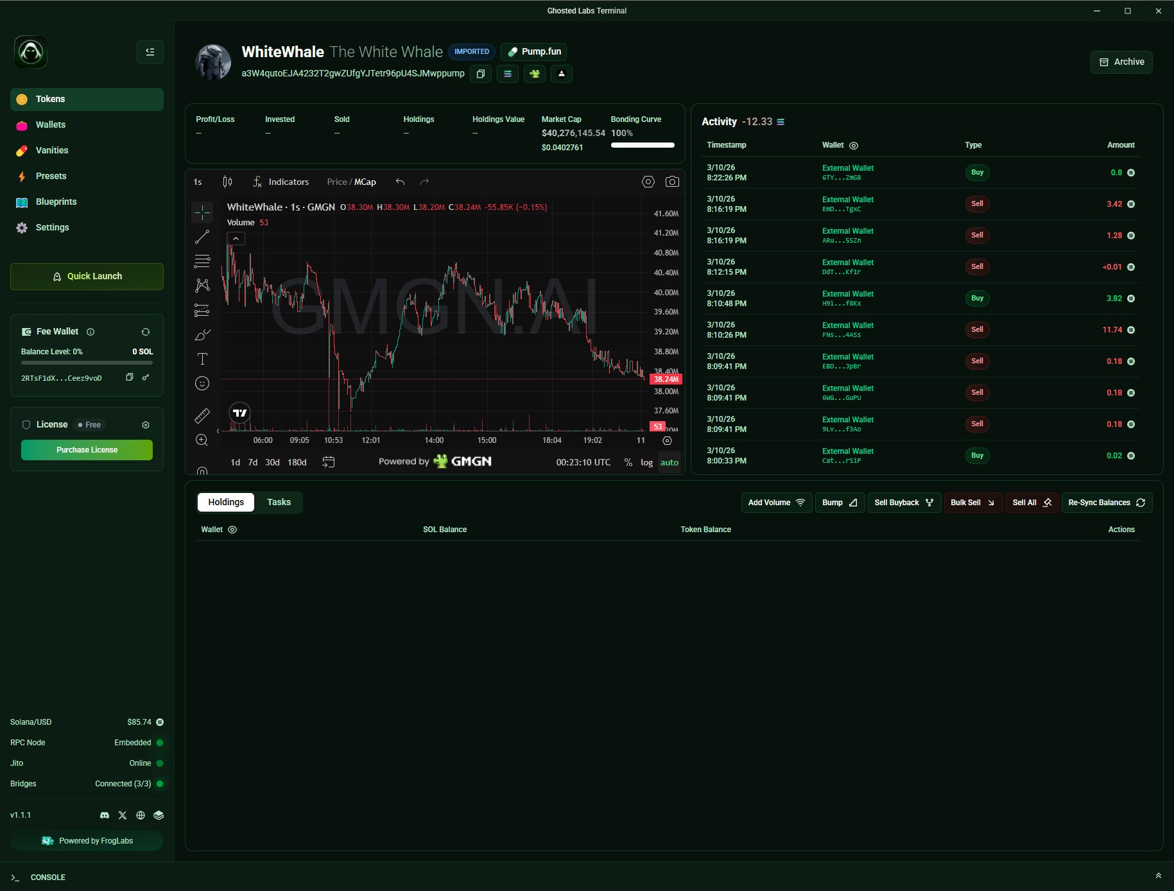Select the crosshair tool on the chart
1174x891 pixels.
pos(202,212)
